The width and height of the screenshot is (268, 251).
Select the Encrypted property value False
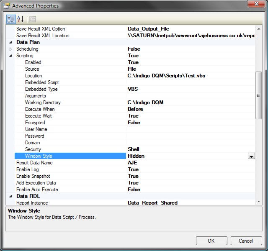pos(134,123)
